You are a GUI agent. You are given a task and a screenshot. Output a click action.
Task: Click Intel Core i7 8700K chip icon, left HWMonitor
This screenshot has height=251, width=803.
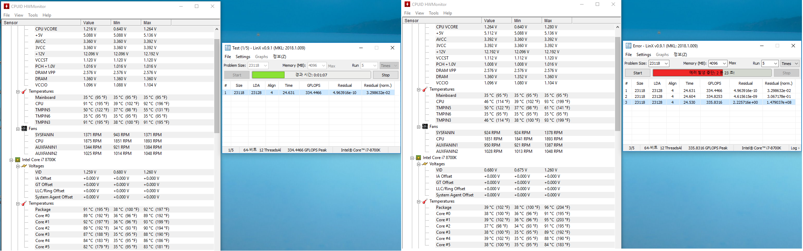pyautogui.click(x=18, y=160)
